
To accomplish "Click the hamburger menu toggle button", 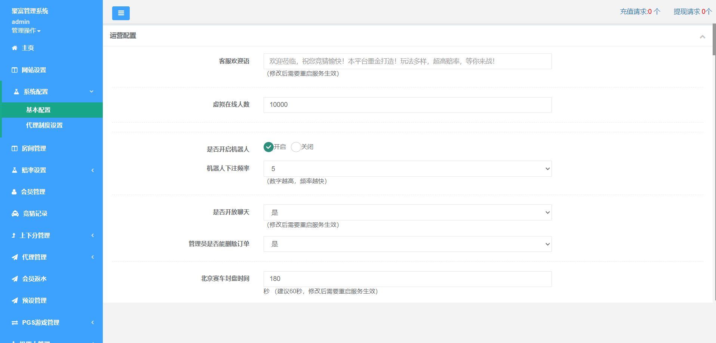I will [121, 13].
